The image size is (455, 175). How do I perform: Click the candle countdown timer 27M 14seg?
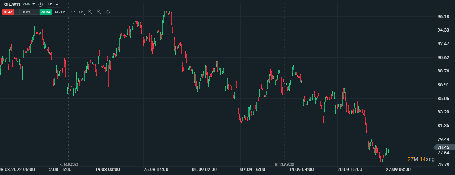[421, 159]
